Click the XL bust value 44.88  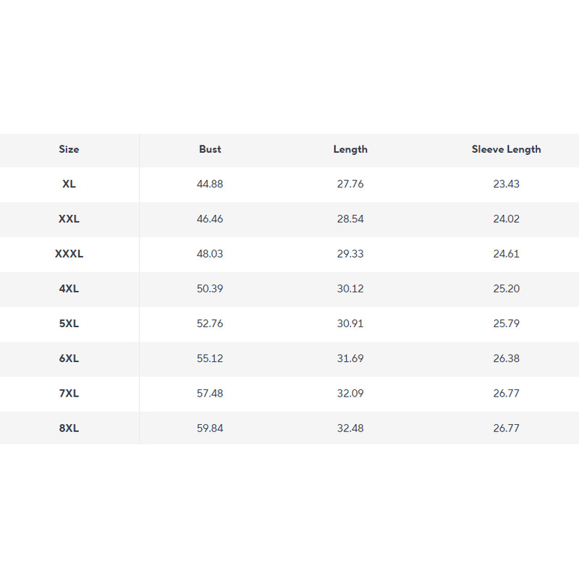point(210,184)
